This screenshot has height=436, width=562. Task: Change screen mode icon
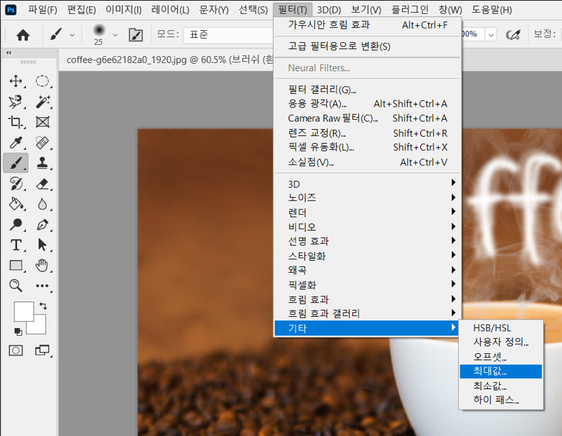point(42,350)
